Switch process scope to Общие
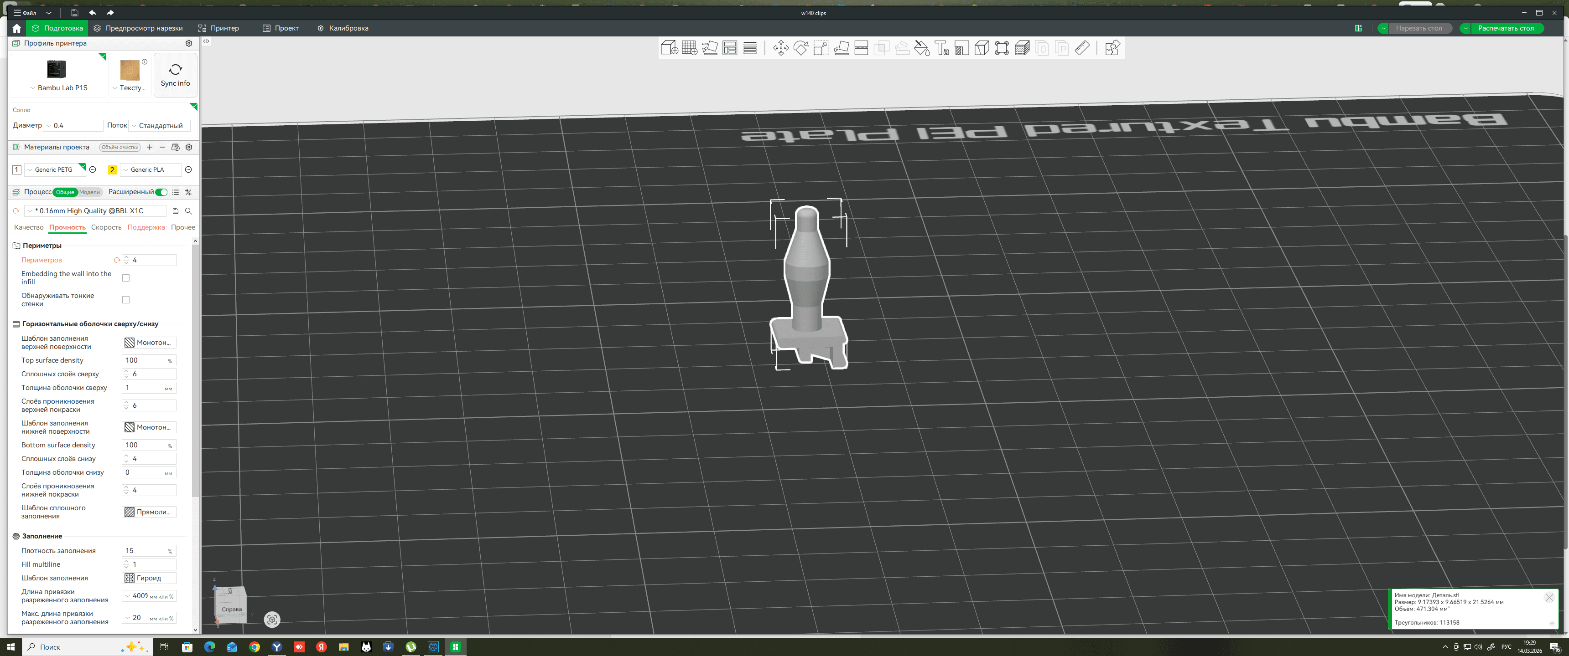Image resolution: width=1569 pixels, height=656 pixels. (65, 192)
